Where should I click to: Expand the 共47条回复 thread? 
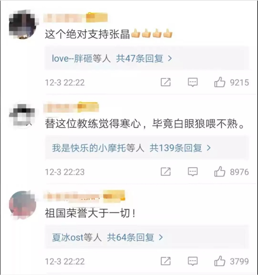144,58
